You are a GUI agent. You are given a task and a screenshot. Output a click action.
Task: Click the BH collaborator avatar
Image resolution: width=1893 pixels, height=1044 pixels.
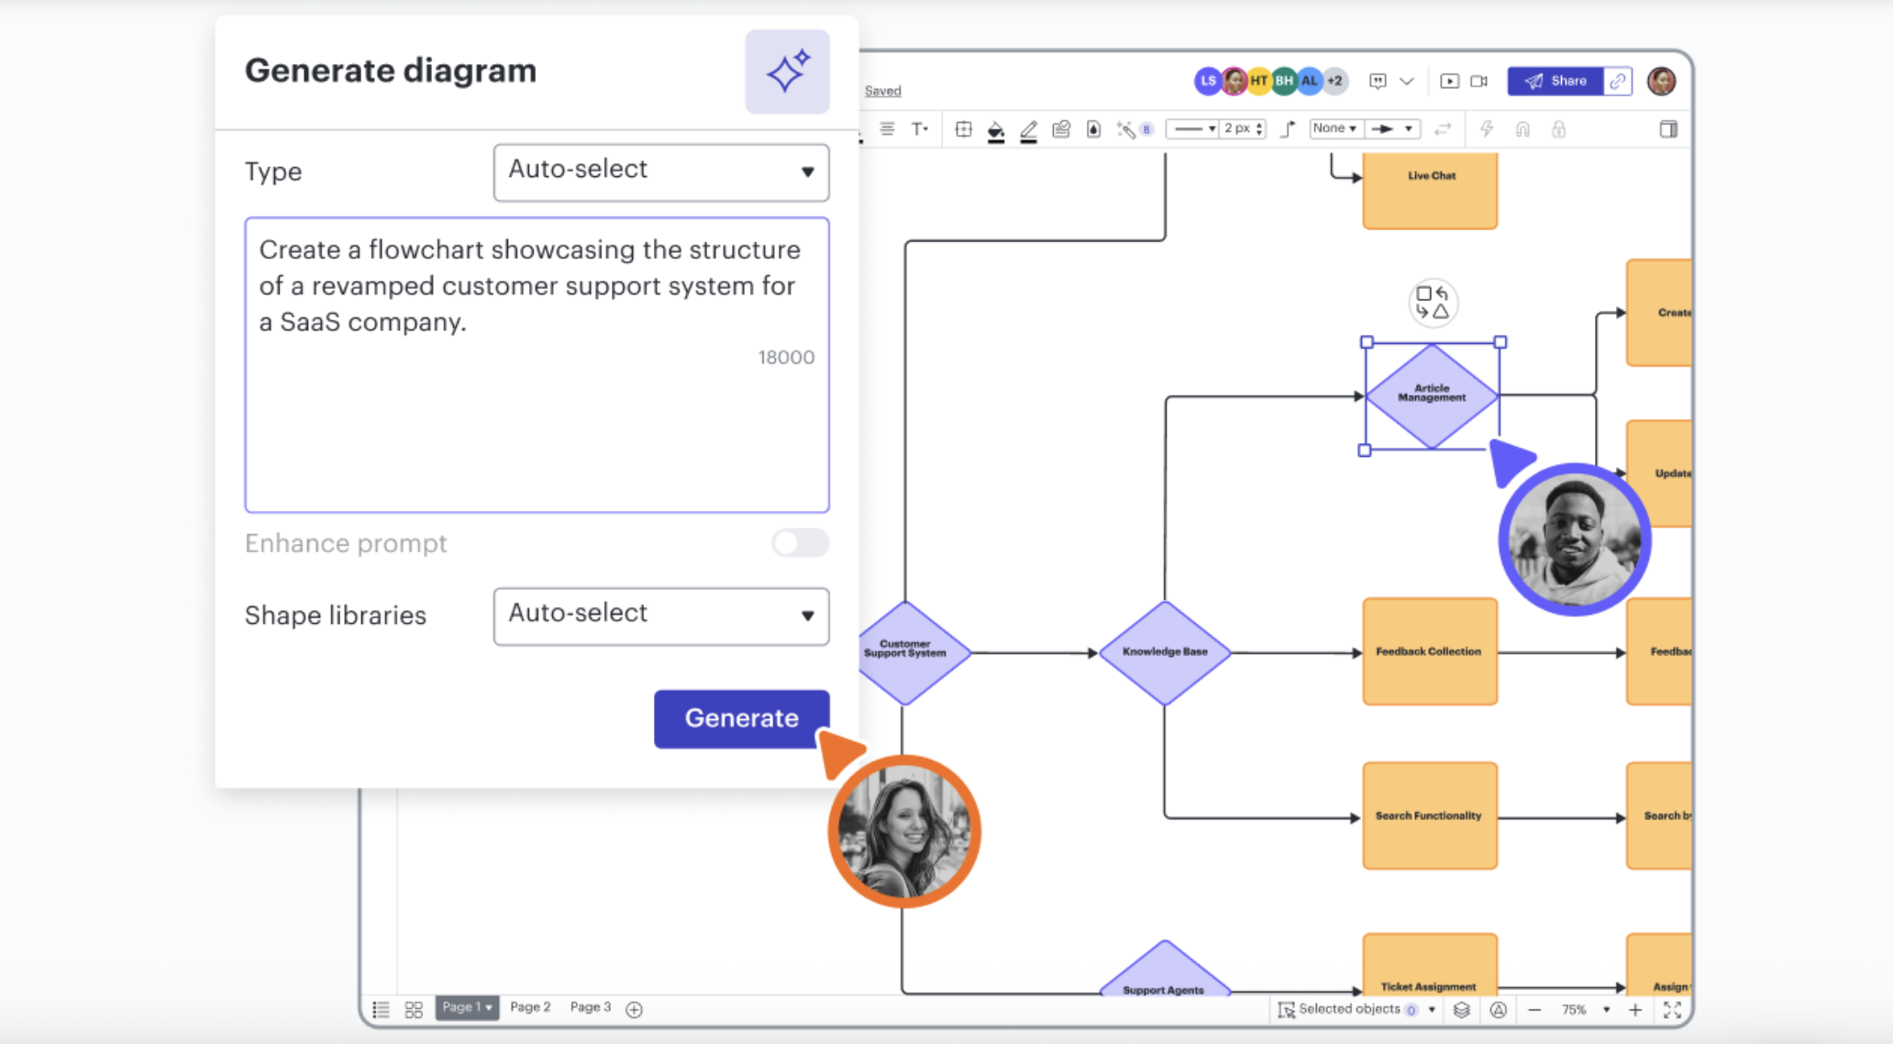coord(1284,81)
